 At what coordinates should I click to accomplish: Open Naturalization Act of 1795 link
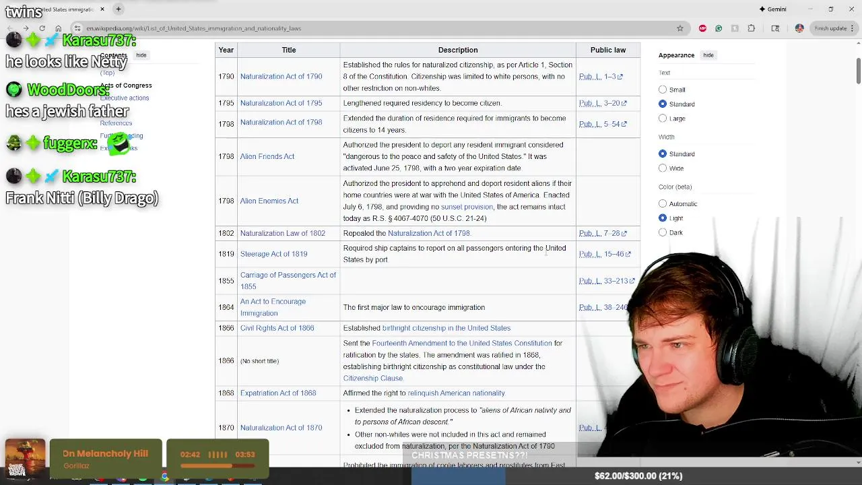[x=281, y=103]
